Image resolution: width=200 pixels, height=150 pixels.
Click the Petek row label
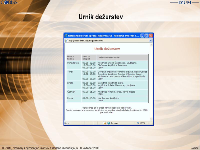click(70, 98)
